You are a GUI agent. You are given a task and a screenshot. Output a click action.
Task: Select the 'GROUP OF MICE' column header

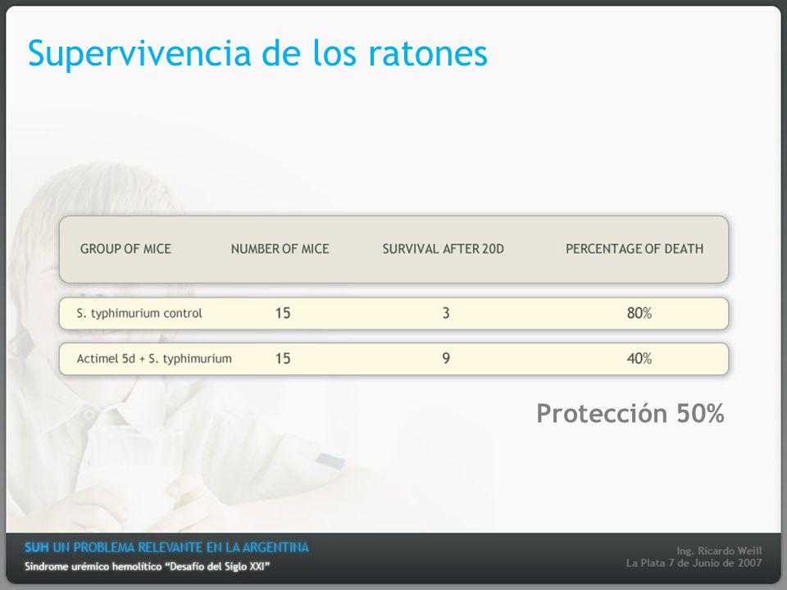point(125,249)
